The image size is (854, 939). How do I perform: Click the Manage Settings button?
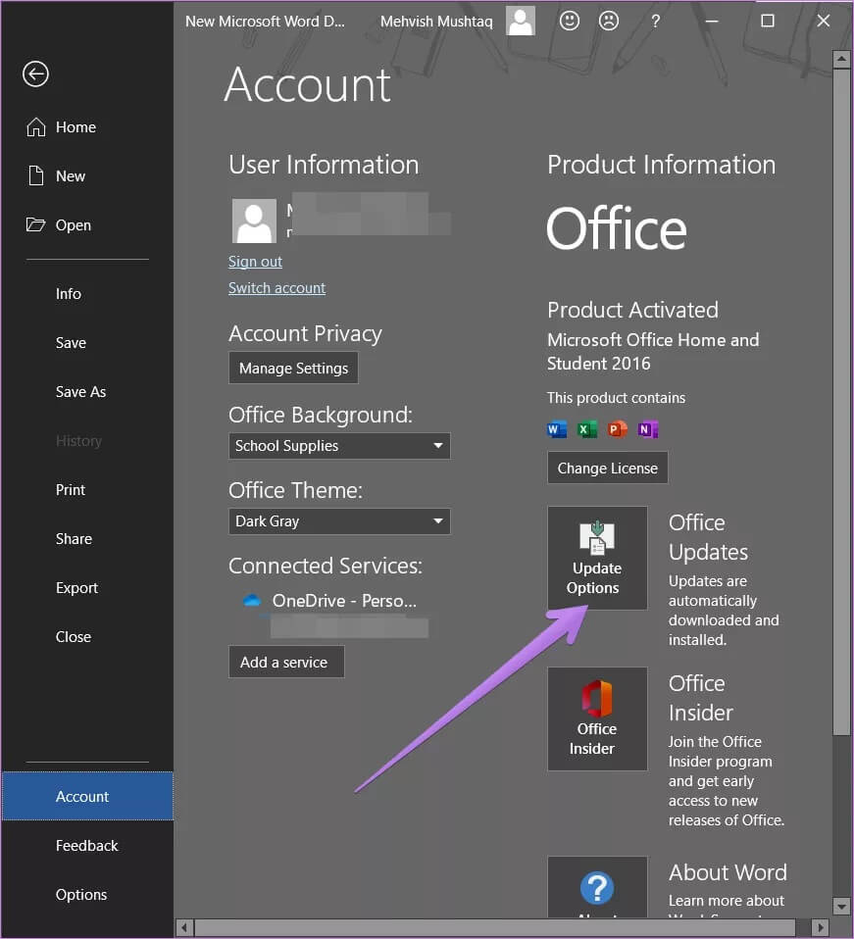(x=293, y=368)
